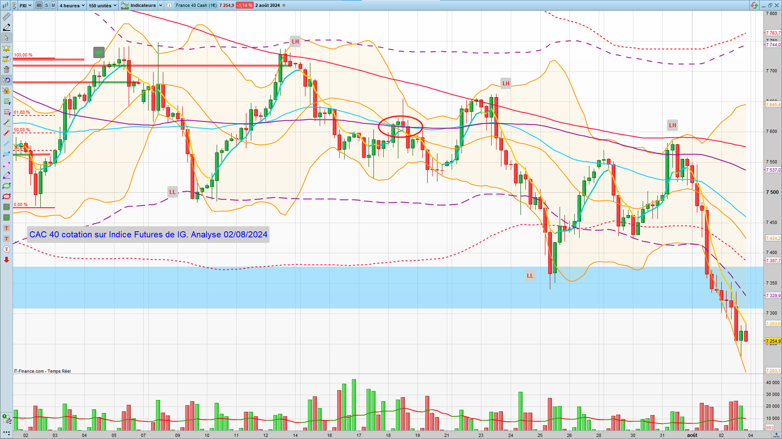Image resolution: width=782 pixels, height=439 pixels.
Task: Click the gray status dot after date
Action: click(x=284, y=5)
